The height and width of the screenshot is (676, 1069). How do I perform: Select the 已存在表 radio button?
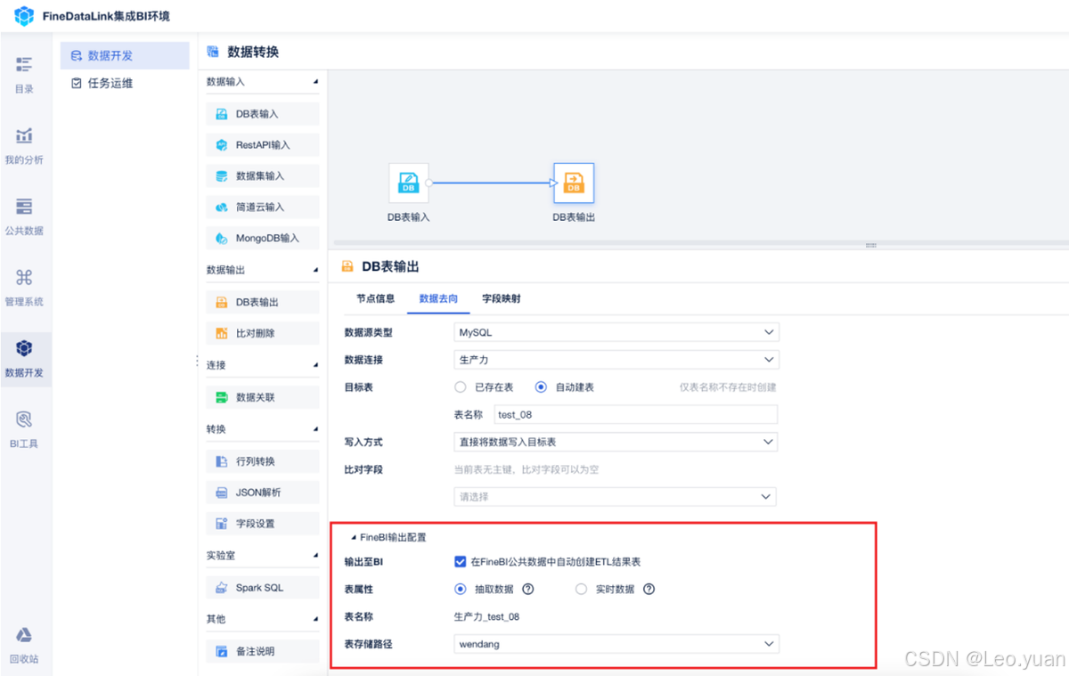pyautogui.click(x=461, y=387)
